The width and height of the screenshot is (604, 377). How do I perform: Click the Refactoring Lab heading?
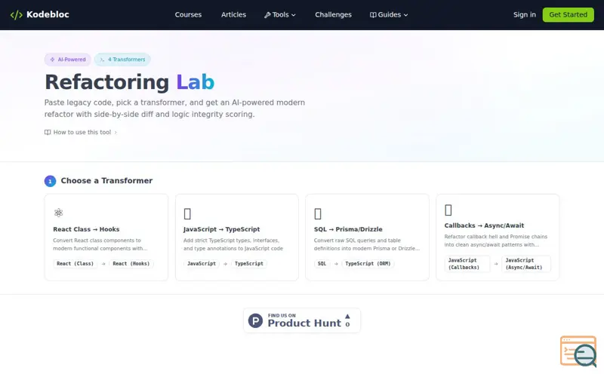pos(129,82)
